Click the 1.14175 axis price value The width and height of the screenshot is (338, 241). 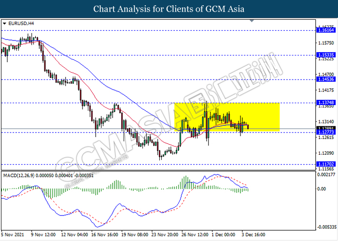pos(326,90)
